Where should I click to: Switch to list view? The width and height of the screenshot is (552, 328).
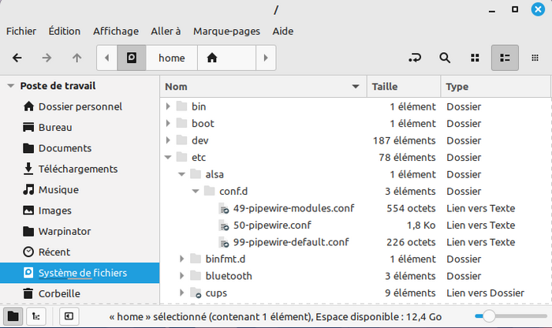(505, 58)
